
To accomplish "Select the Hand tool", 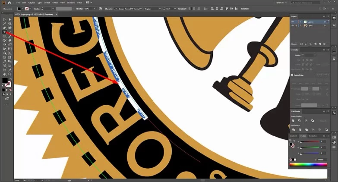I will tap(4, 74).
